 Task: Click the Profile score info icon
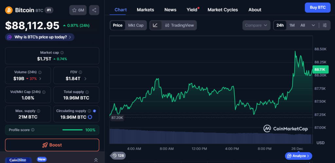coord(32,130)
